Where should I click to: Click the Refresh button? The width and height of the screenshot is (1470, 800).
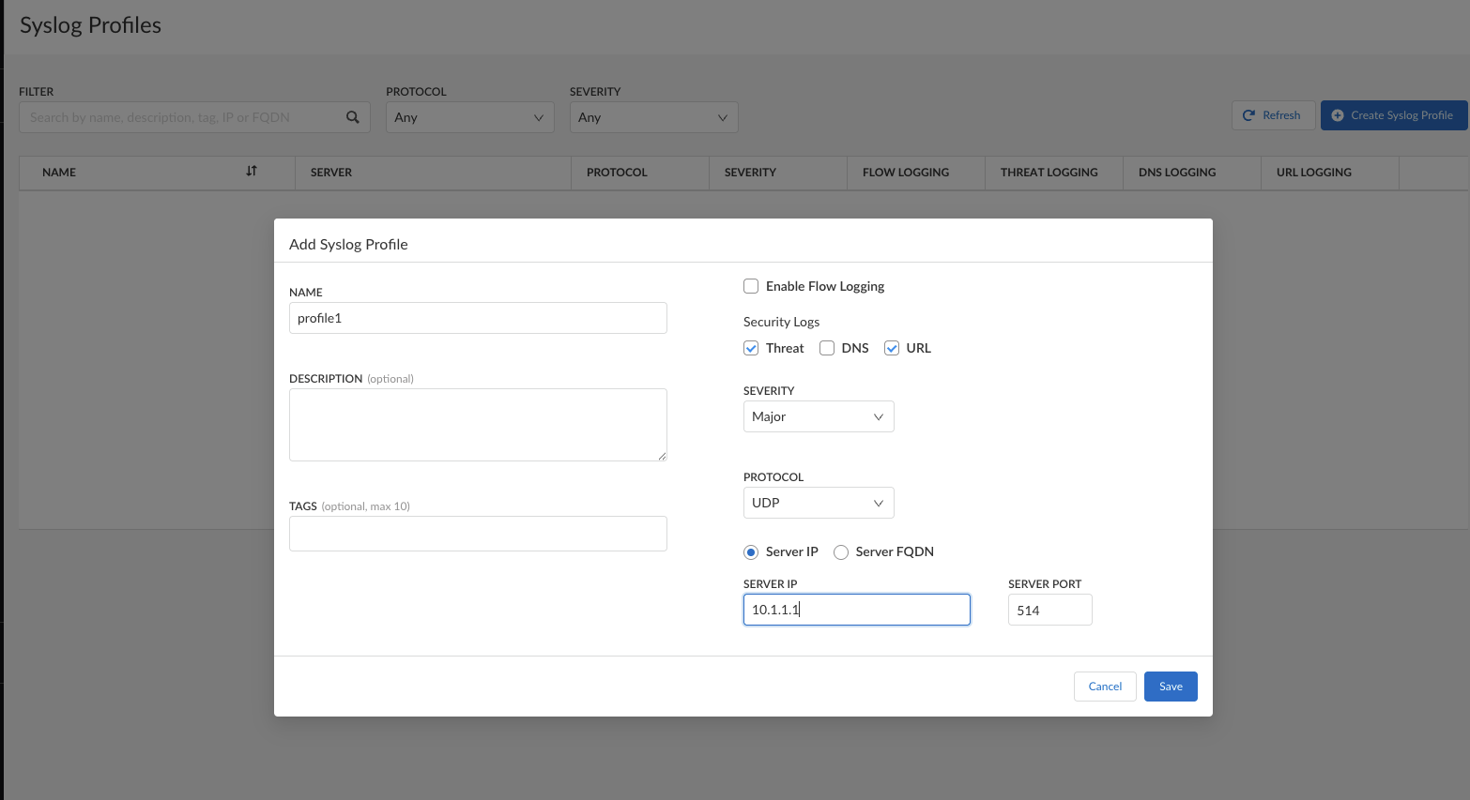(1272, 115)
